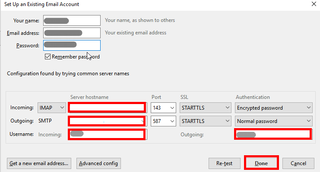Viewport: 320px width, 172px height.
Task: Confirm setup with the Done button
Action: pos(261,163)
